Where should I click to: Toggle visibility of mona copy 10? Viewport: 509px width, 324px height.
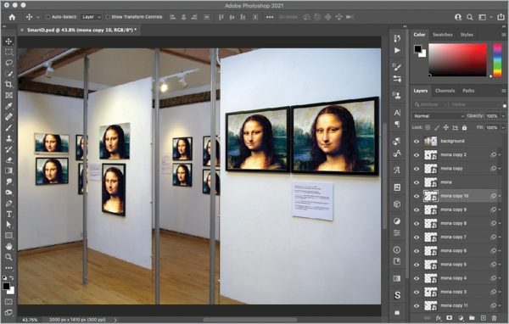pos(417,196)
